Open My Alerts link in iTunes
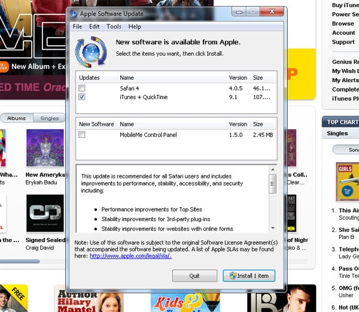This screenshot has height=312, width=359. coord(345,80)
